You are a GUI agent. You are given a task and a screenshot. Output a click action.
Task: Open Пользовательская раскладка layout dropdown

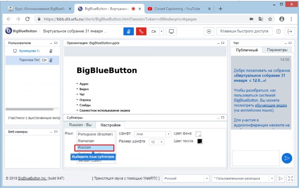243,178
